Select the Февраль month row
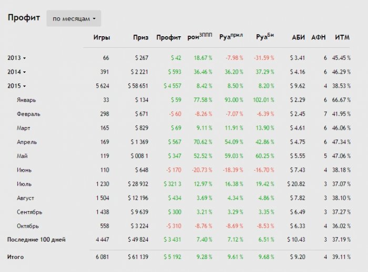The image size is (368, 272). (28, 114)
